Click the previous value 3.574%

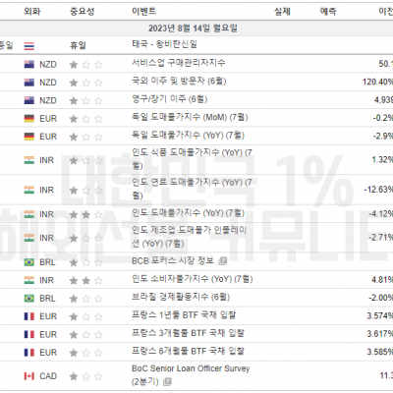(380, 315)
